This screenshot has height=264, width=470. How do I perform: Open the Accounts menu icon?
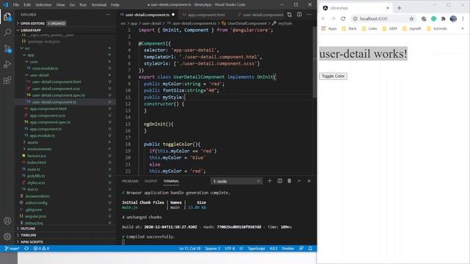click(x=7, y=221)
